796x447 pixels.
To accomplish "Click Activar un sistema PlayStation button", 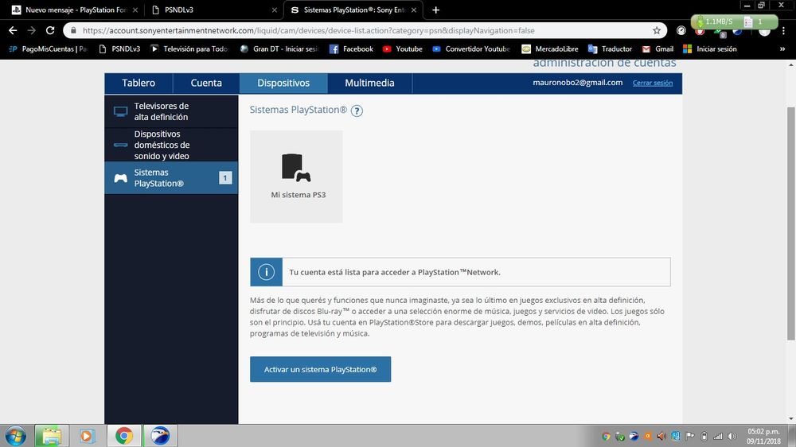I will click(320, 369).
